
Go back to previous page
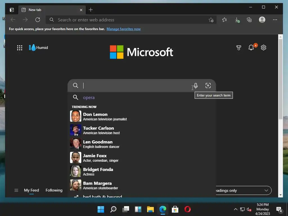(13, 20)
